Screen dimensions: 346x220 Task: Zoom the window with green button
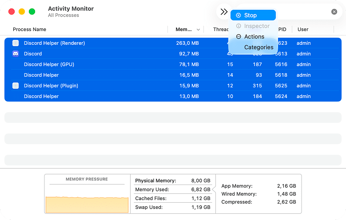pyautogui.click(x=32, y=12)
